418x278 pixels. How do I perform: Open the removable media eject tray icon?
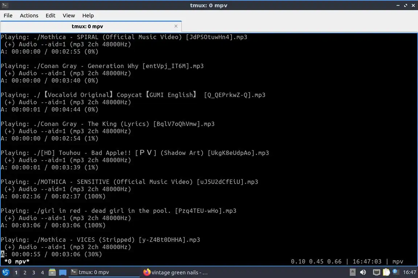point(352,272)
